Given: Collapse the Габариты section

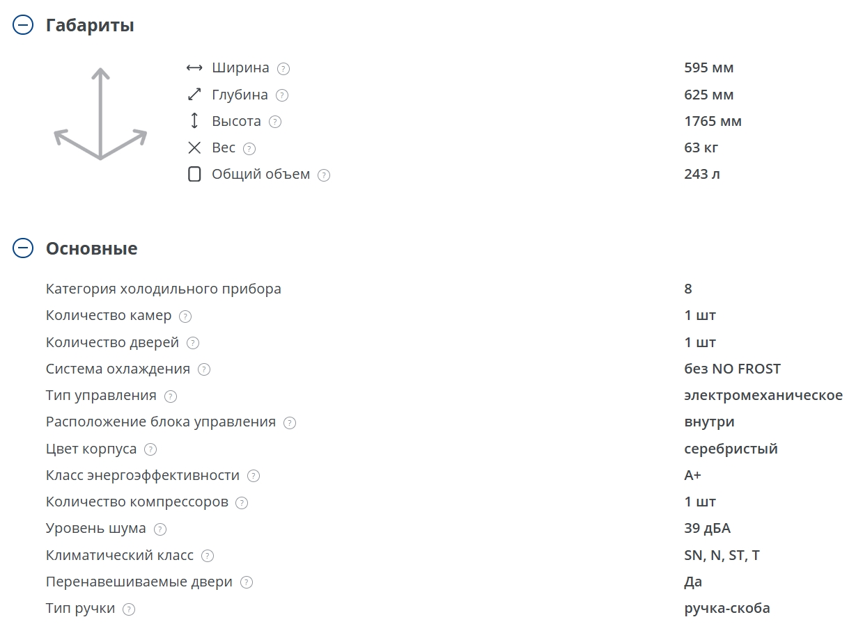Looking at the screenshot, I should tap(23, 26).
